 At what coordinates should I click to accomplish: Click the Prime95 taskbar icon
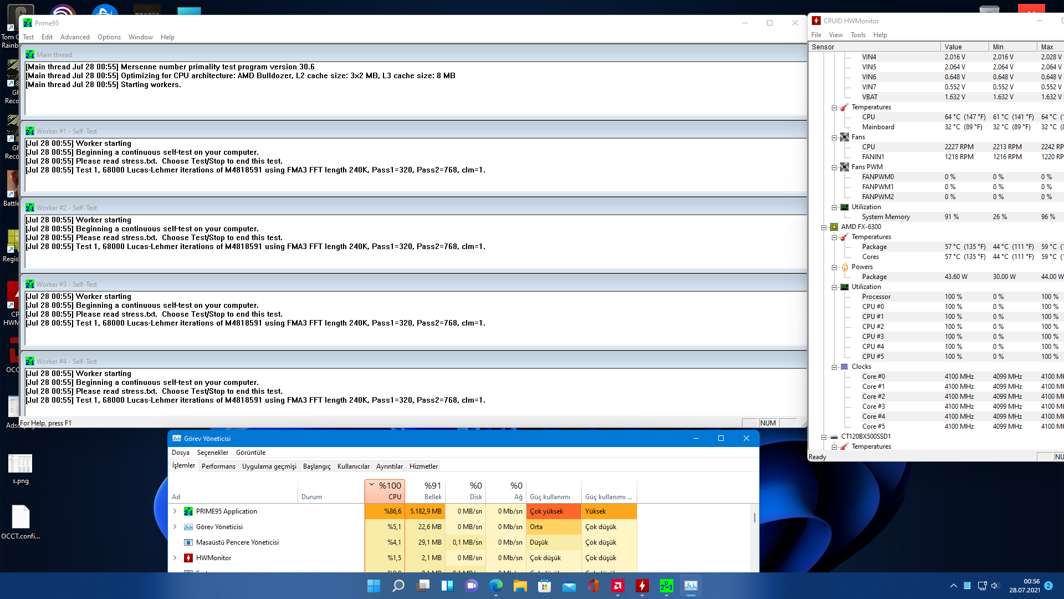tap(666, 586)
